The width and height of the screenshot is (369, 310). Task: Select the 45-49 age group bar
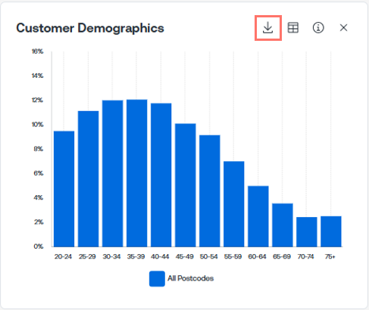[x=186, y=185]
